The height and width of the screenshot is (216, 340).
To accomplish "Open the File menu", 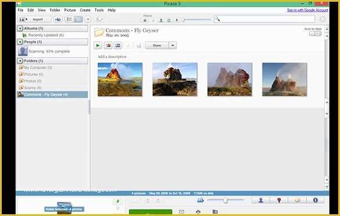I will (20, 10).
